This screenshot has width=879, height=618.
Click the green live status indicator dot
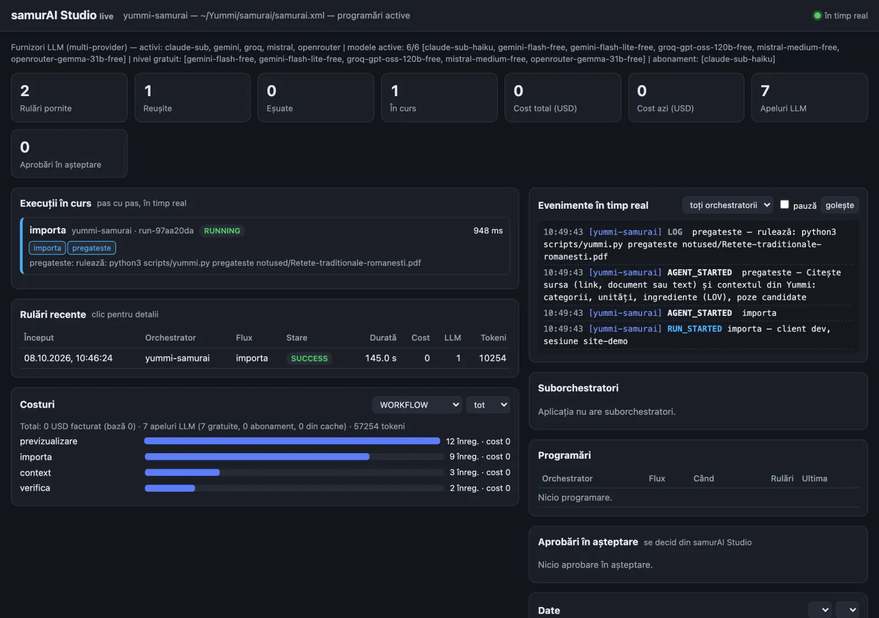(817, 15)
